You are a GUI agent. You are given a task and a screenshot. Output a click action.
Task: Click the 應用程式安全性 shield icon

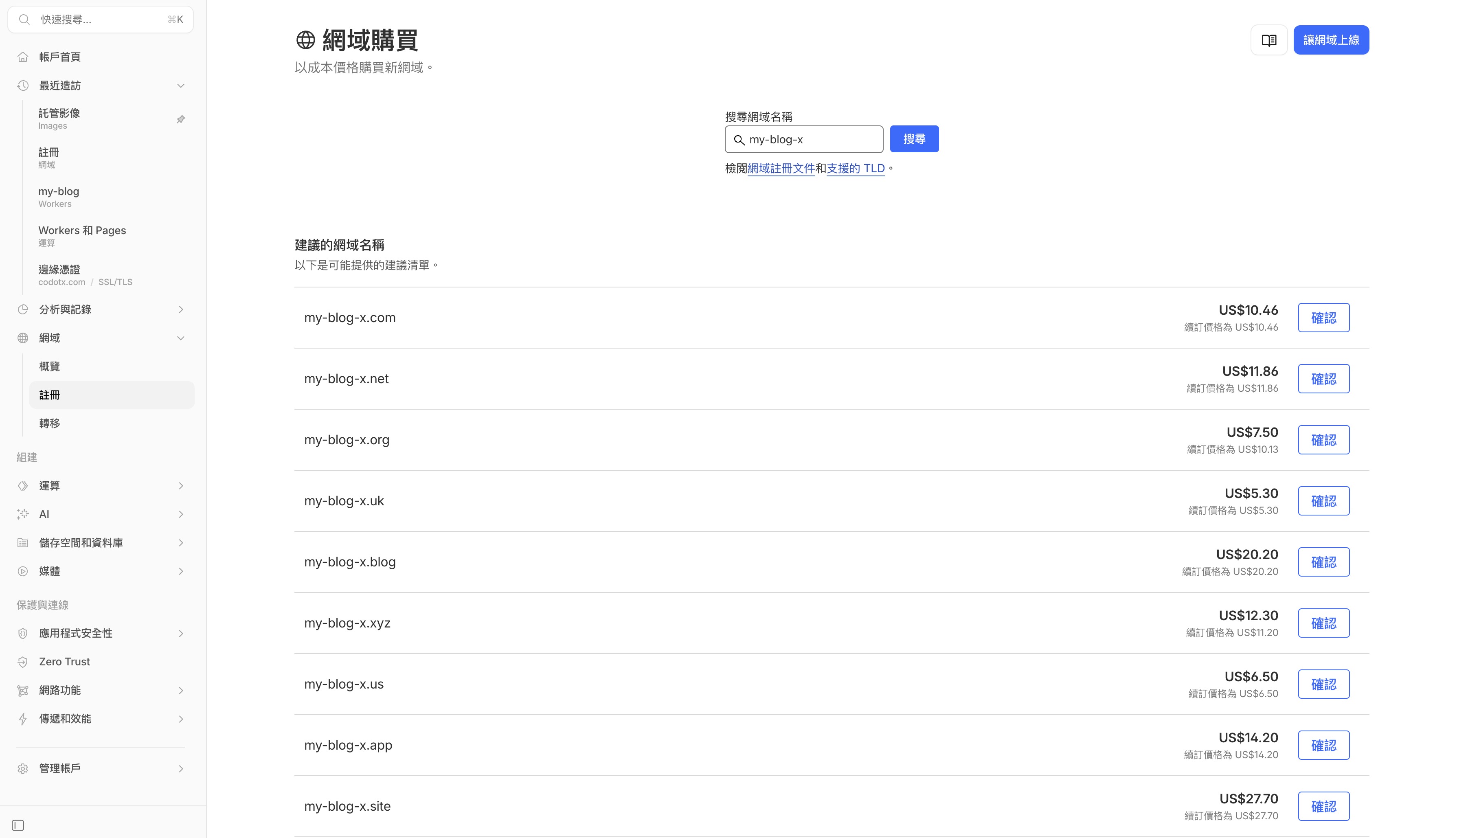[x=22, y=633]
